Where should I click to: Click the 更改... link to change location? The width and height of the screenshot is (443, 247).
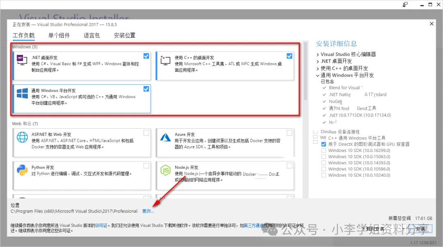coord(148,211)
